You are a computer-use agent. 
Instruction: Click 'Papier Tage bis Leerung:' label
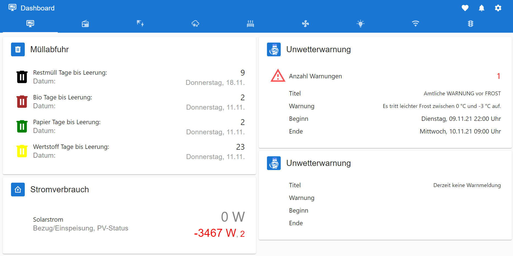point(67,122)
